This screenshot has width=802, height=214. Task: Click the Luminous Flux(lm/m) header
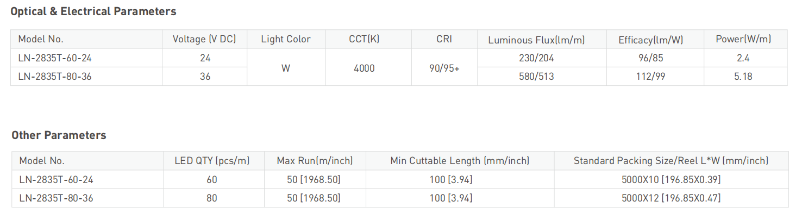pos(536,40)
